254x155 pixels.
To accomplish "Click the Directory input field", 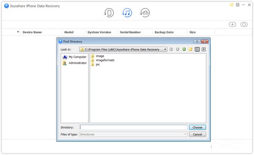I will 133,127.
